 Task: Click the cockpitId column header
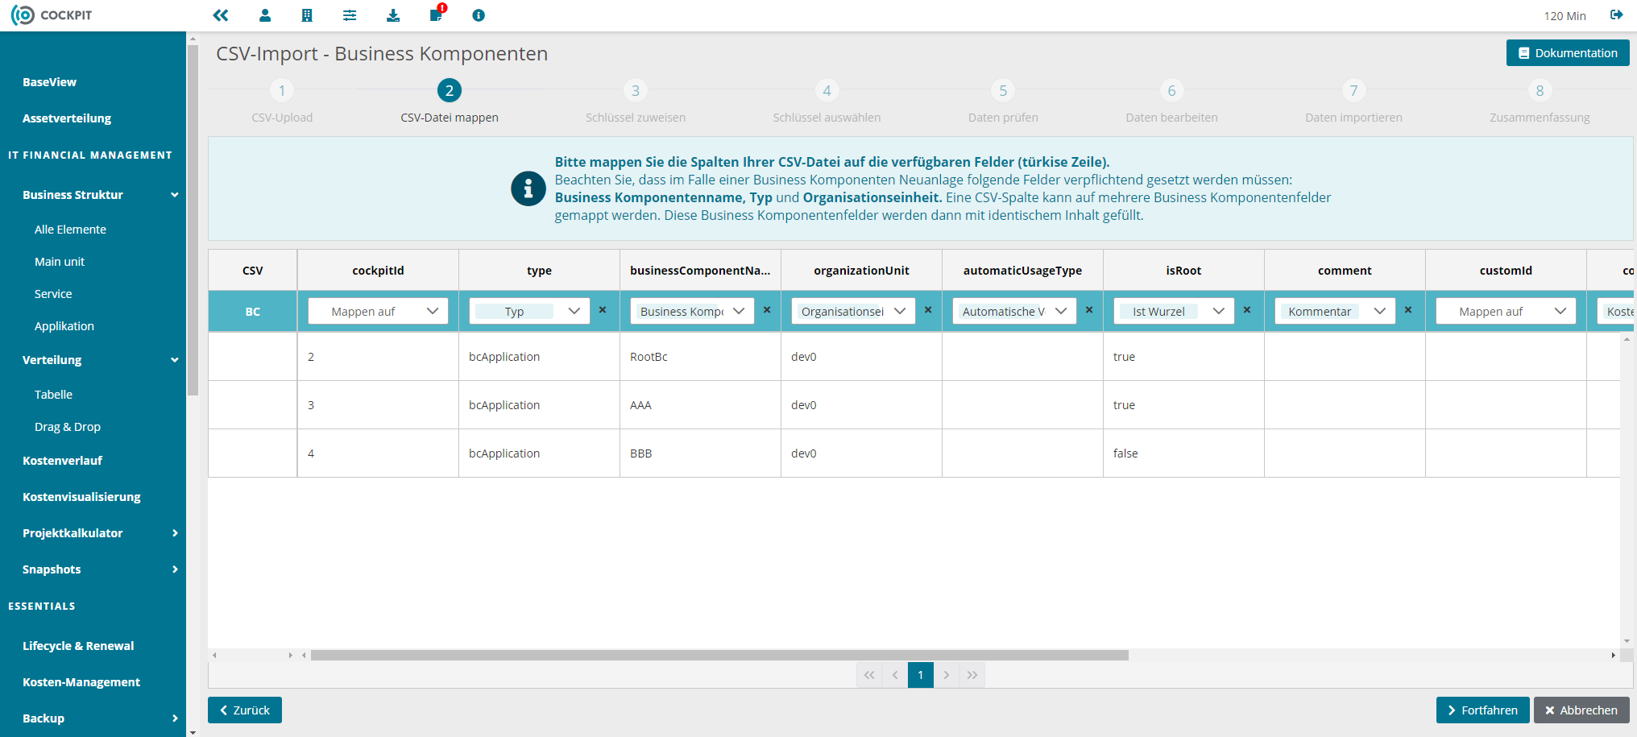378,271
